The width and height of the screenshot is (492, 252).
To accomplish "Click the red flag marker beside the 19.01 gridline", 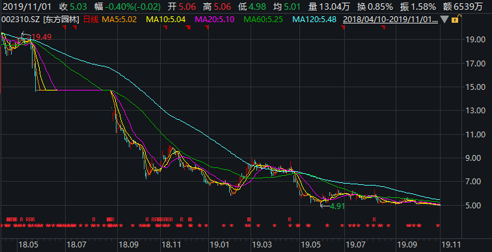I will [x=207, y=27].
